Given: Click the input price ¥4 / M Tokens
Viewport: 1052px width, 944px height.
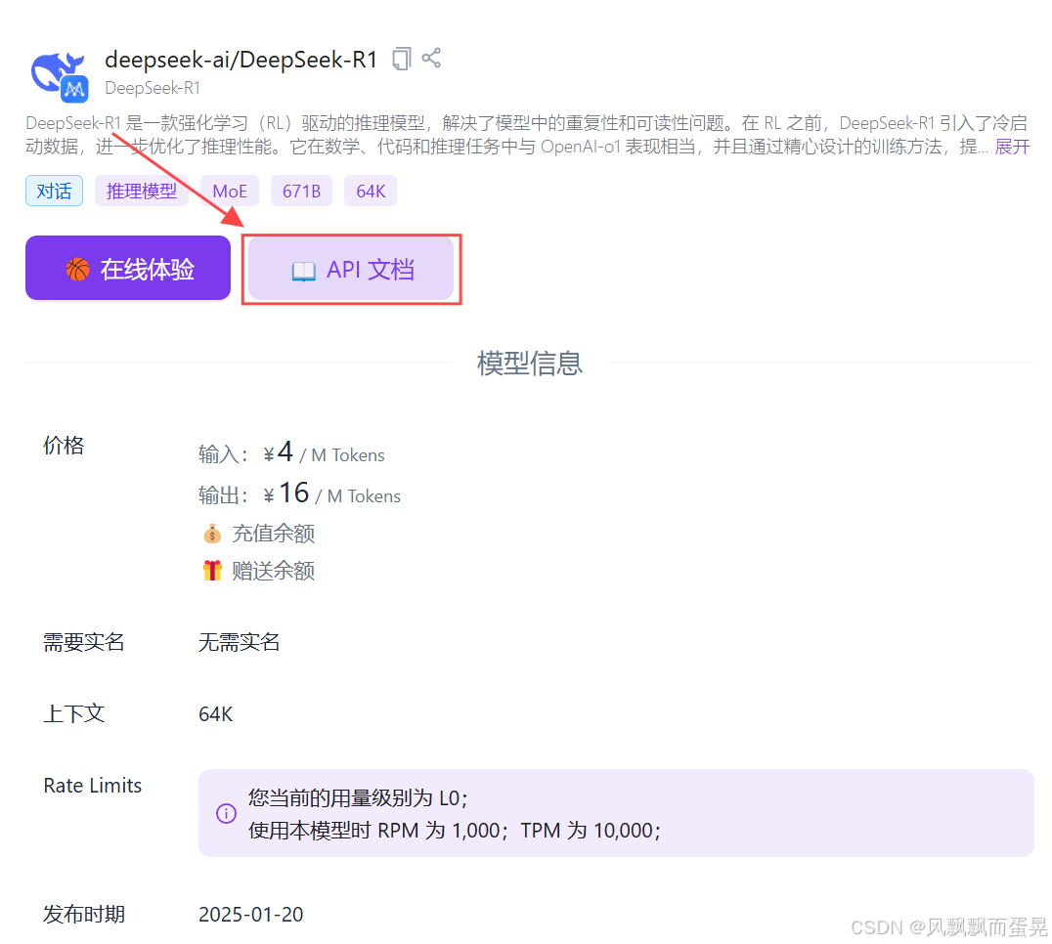Looking at the screenshot, I should (291, 453).
